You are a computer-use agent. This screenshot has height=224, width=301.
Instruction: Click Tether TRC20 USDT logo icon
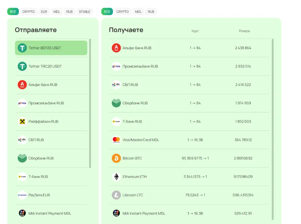point(22,66)
